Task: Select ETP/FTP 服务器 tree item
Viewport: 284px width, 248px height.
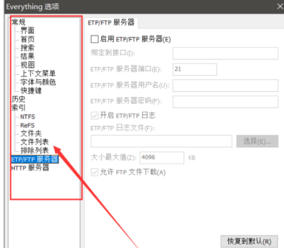Action: coord(35,159)
